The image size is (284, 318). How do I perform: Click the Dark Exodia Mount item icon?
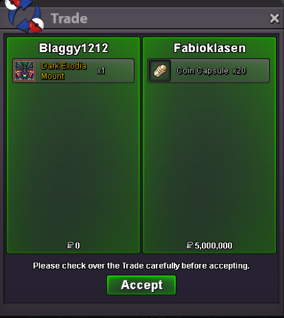pyautogui.click(x=25, y=71)
